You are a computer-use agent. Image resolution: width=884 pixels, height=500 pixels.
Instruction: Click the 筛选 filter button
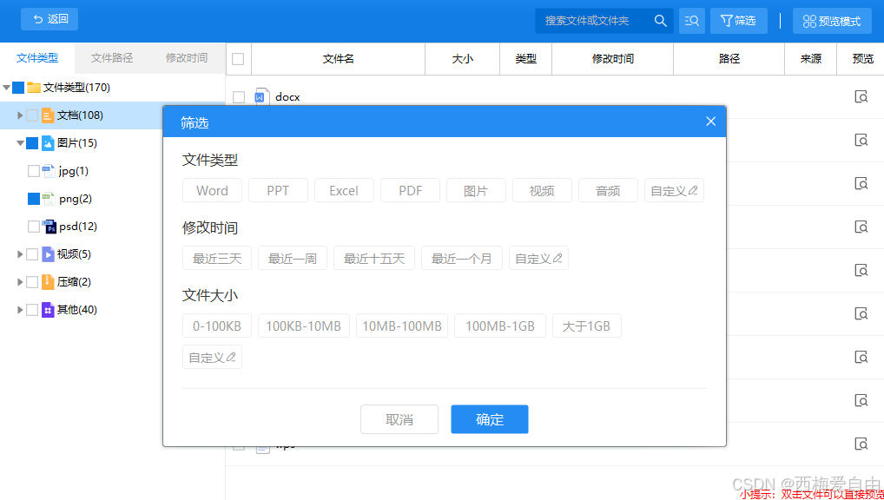point(738,21)
